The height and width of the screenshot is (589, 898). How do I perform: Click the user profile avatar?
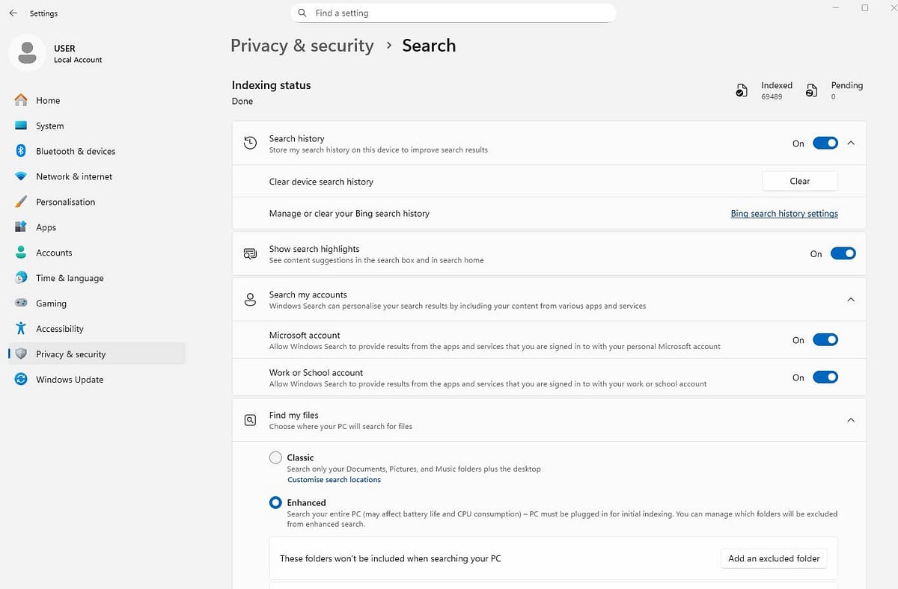[x=28, y=53]
